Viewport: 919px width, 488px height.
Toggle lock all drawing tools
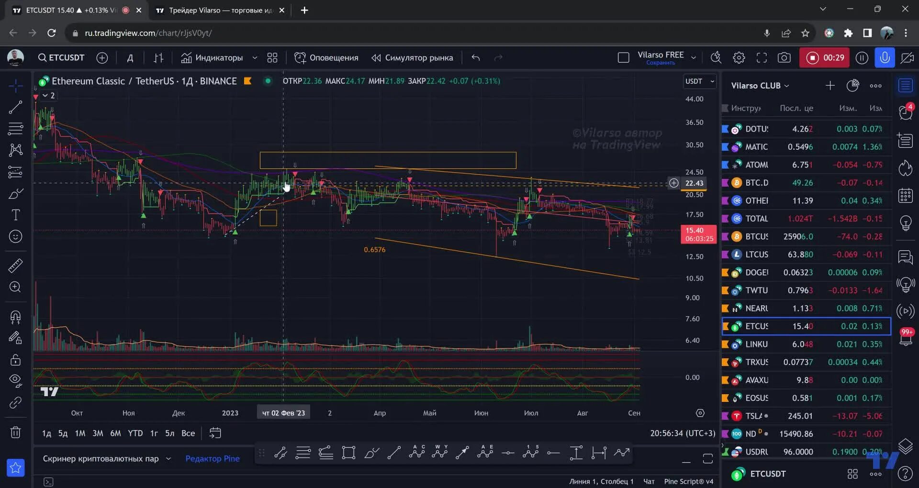[15, 360]
